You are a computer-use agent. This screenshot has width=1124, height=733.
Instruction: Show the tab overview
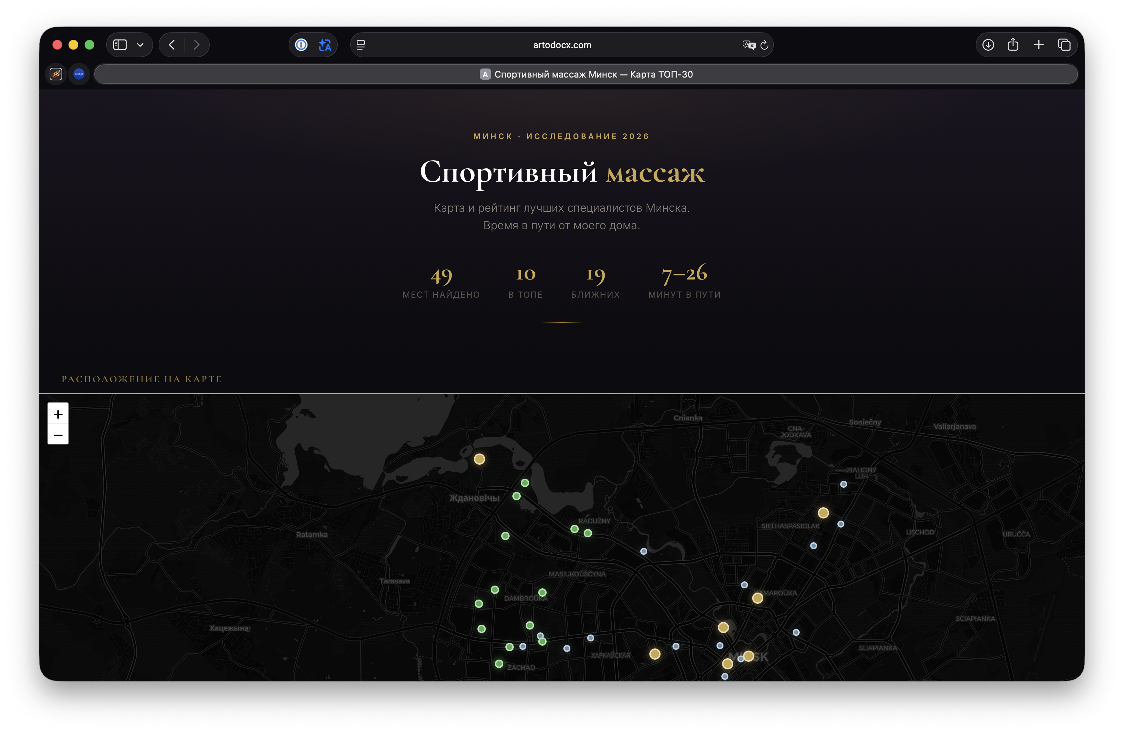coord(1064,45)
